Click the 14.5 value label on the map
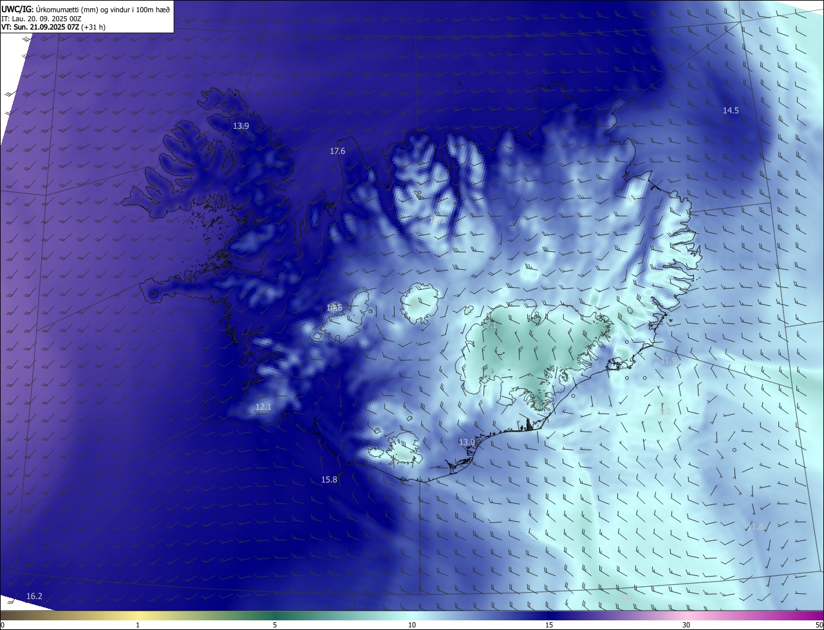The image size is (824, 630). 731,111
